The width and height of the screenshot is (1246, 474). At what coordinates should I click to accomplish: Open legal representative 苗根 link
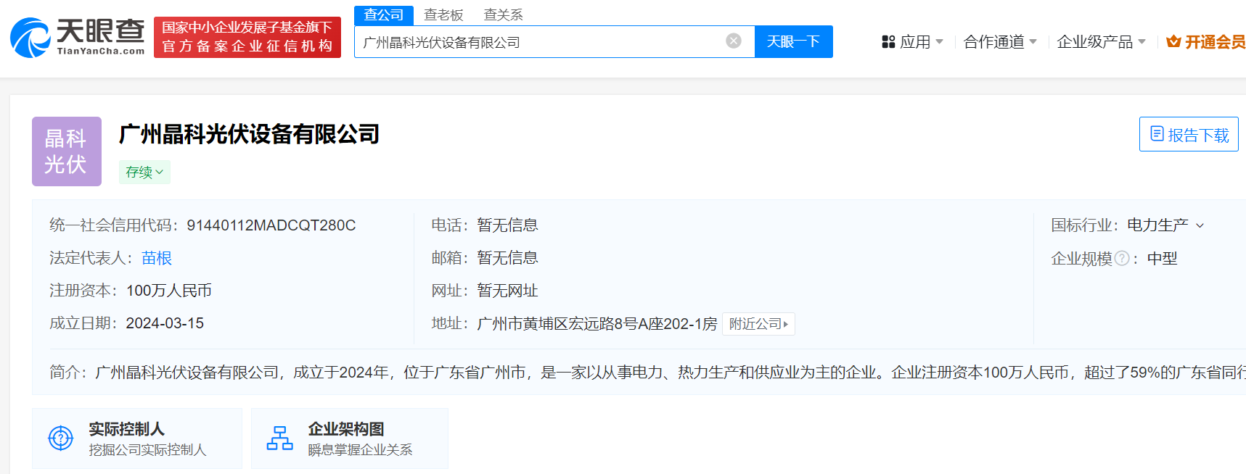coord(157,258)
